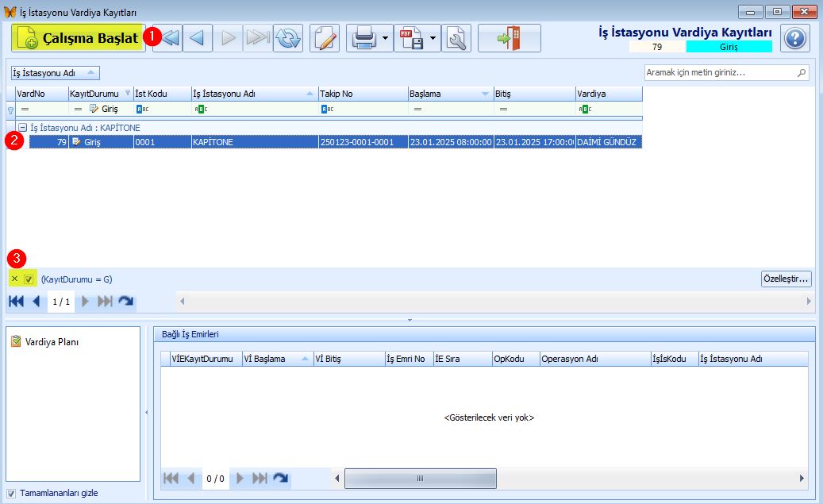Click the filter row funnel icon
This screenshot has width=823, height=504.
coord(10,110)
